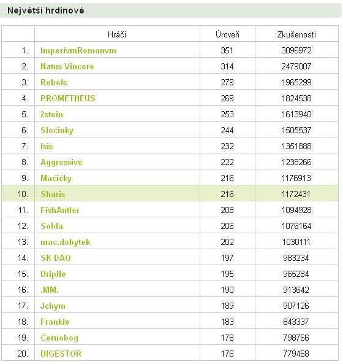
Task: Select the Isis player entry
Action: (47, 146)
